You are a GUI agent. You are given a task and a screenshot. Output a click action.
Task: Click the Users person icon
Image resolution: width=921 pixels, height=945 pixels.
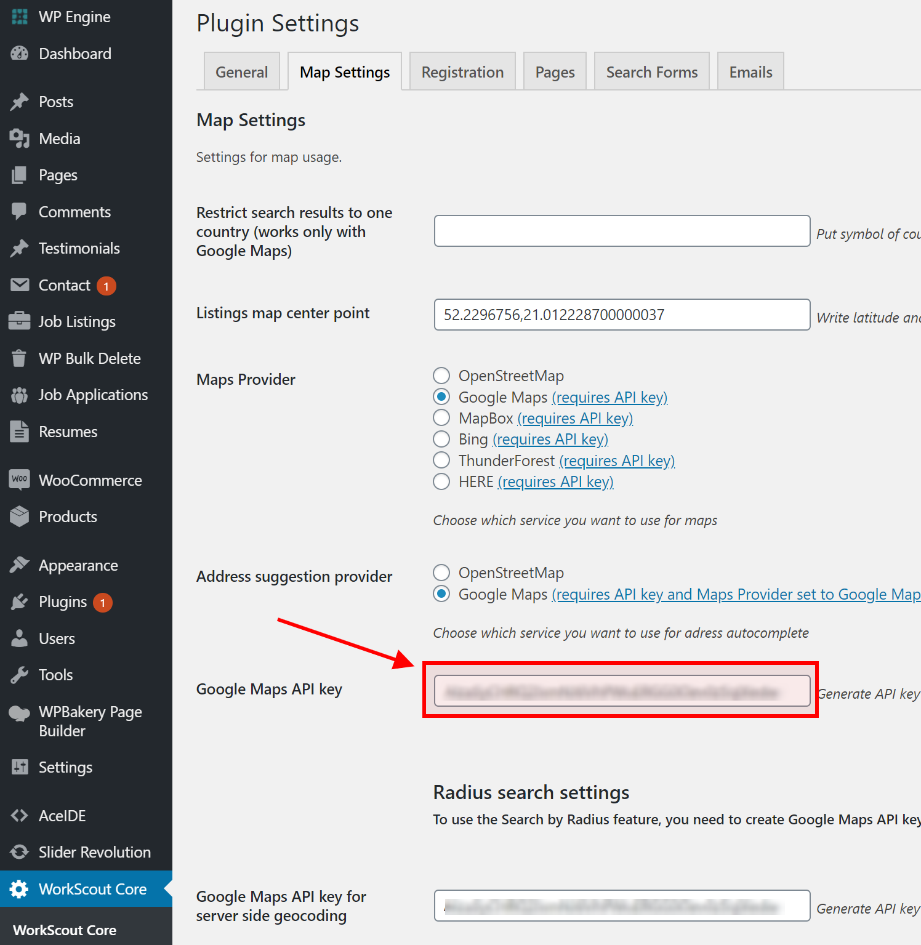pyautogui.click(x=20, y=638)
